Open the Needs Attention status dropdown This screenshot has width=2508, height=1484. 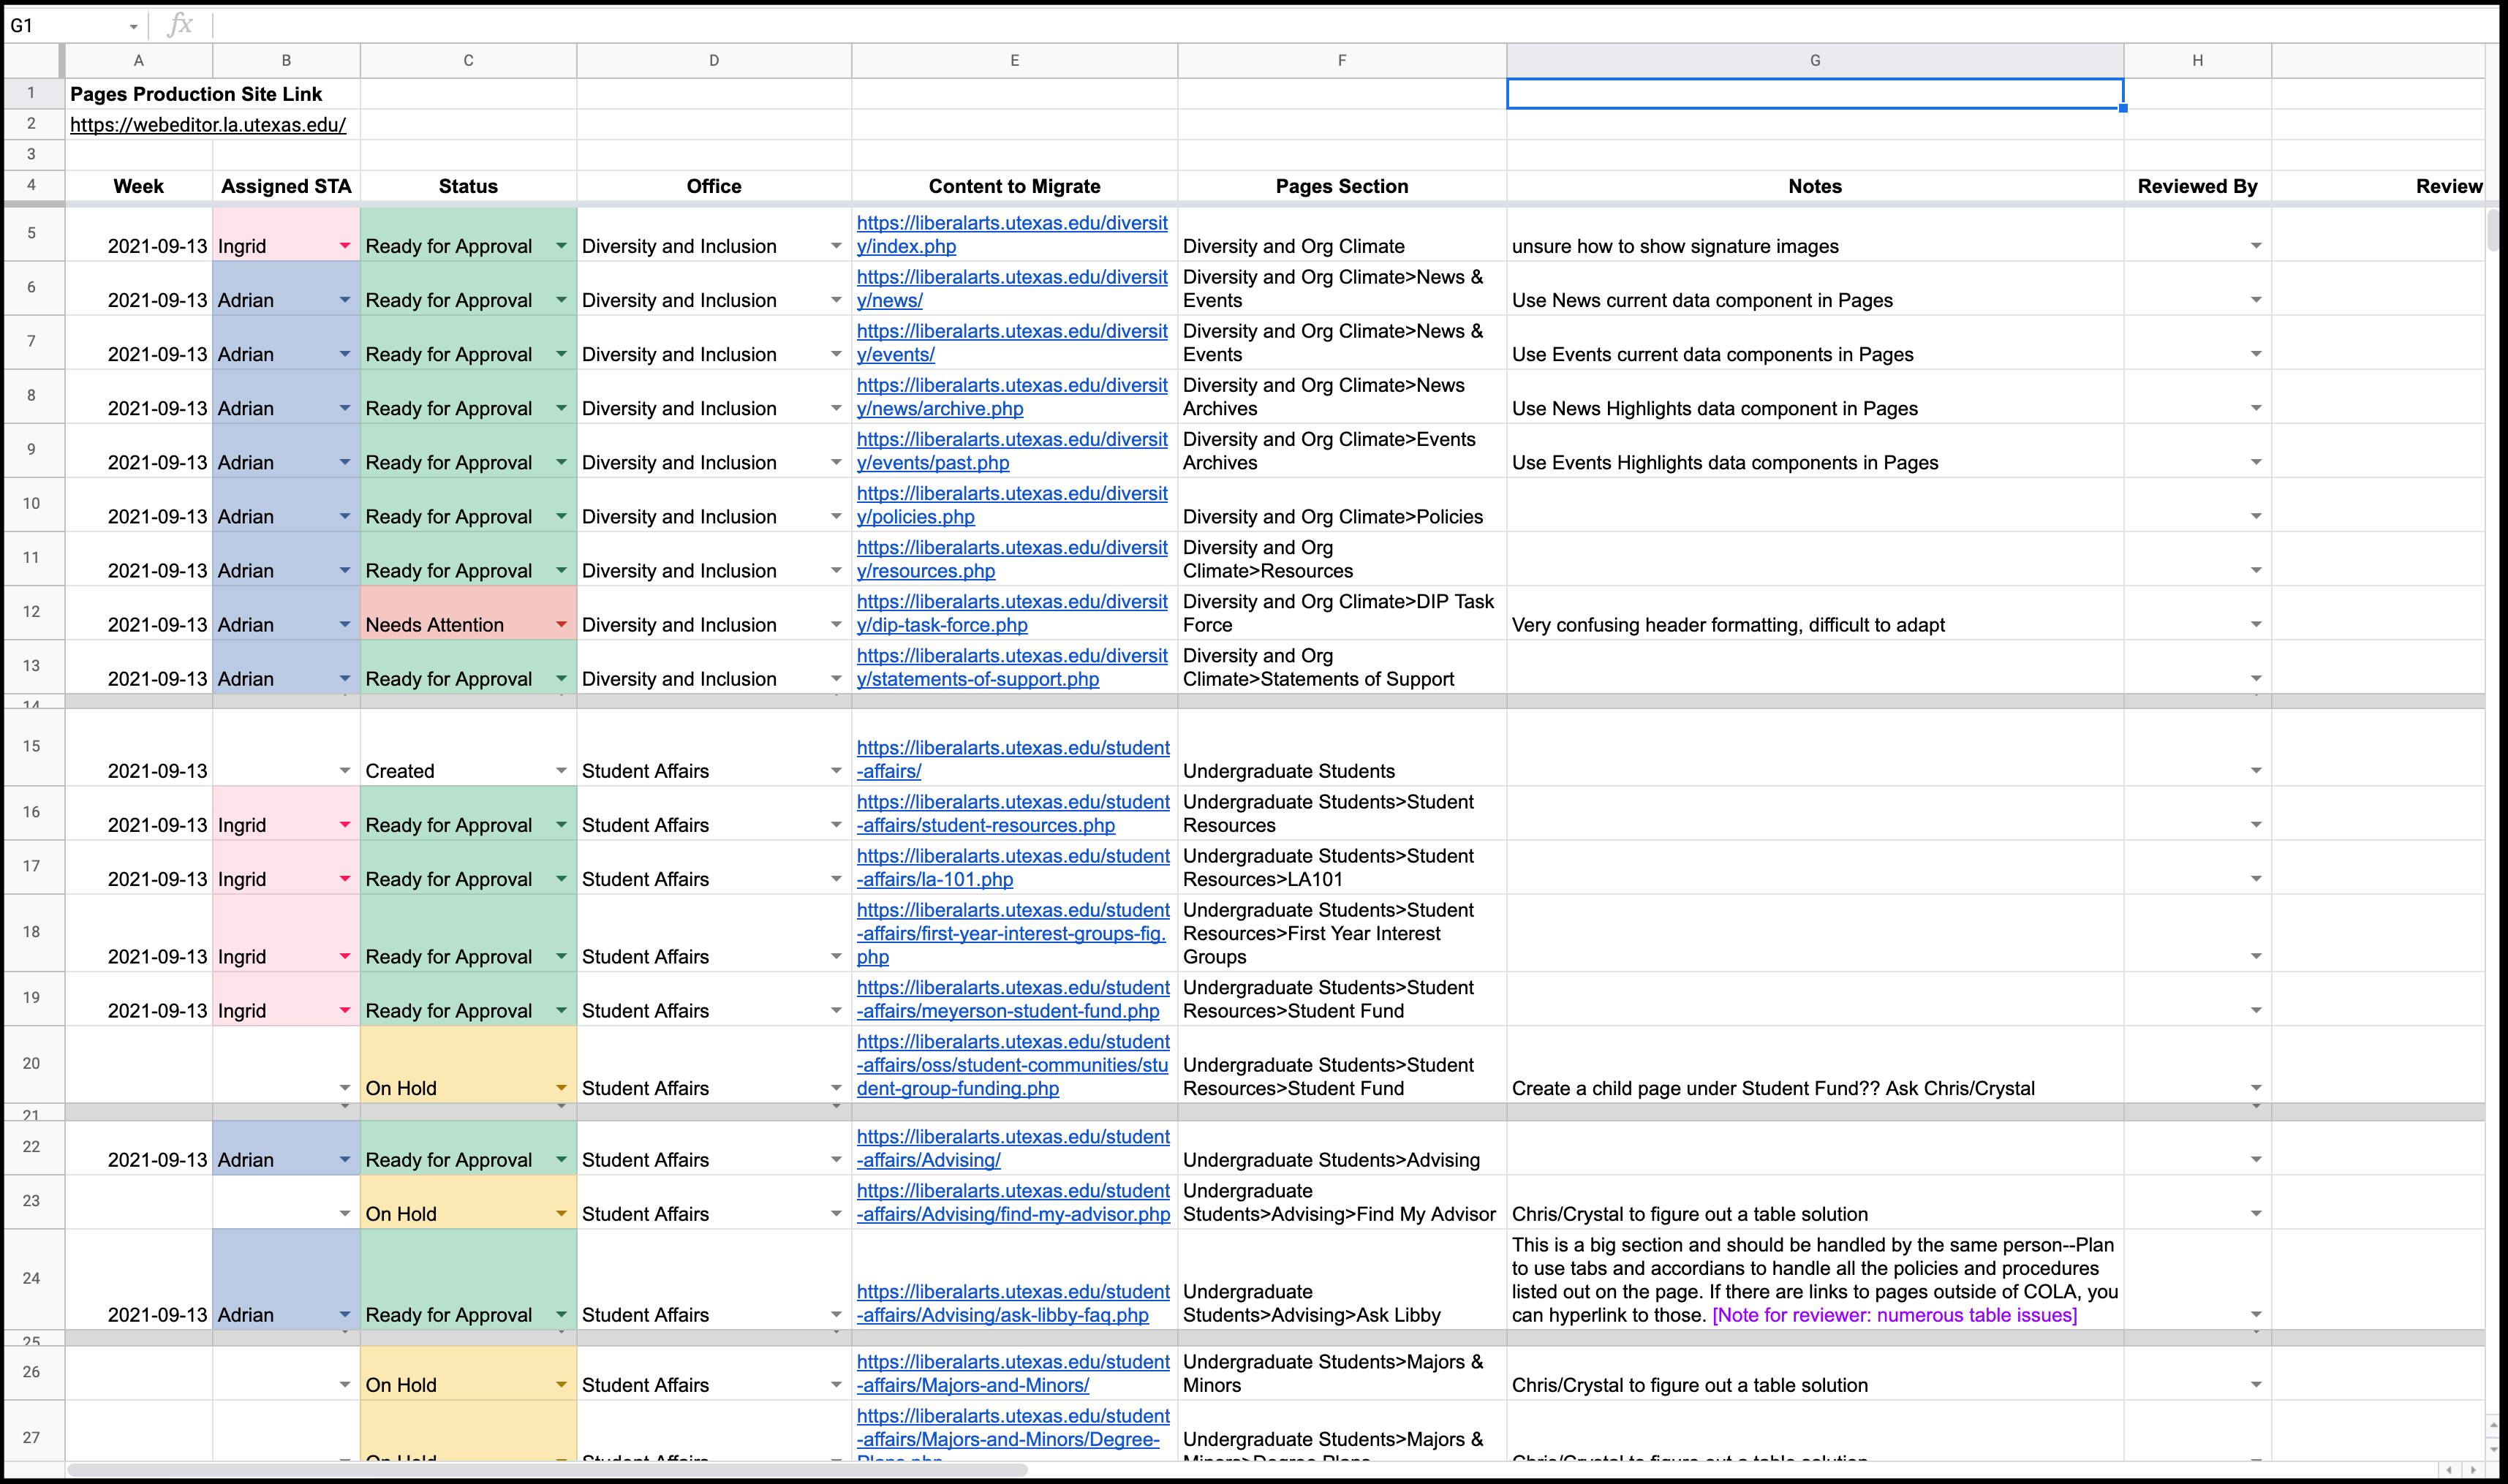[x=561, y=625]
